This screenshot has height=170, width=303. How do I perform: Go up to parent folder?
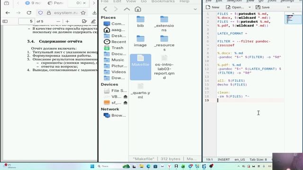(x=127, y=9)
